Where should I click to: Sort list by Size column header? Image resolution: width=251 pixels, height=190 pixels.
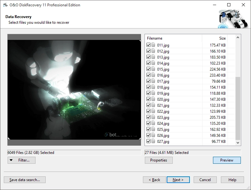tap(215, 38)
